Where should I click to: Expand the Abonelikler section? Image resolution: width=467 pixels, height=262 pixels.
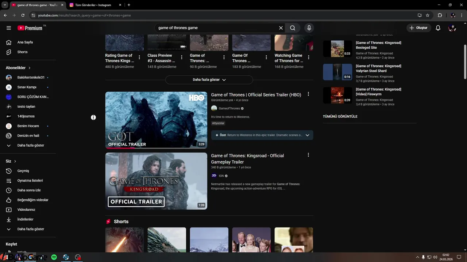click(18, 68)
